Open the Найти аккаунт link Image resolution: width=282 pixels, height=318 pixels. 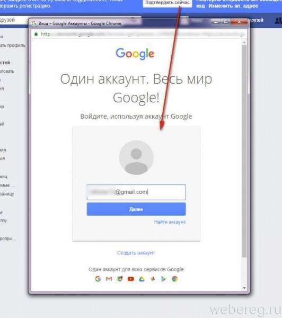tap(170, 222)
